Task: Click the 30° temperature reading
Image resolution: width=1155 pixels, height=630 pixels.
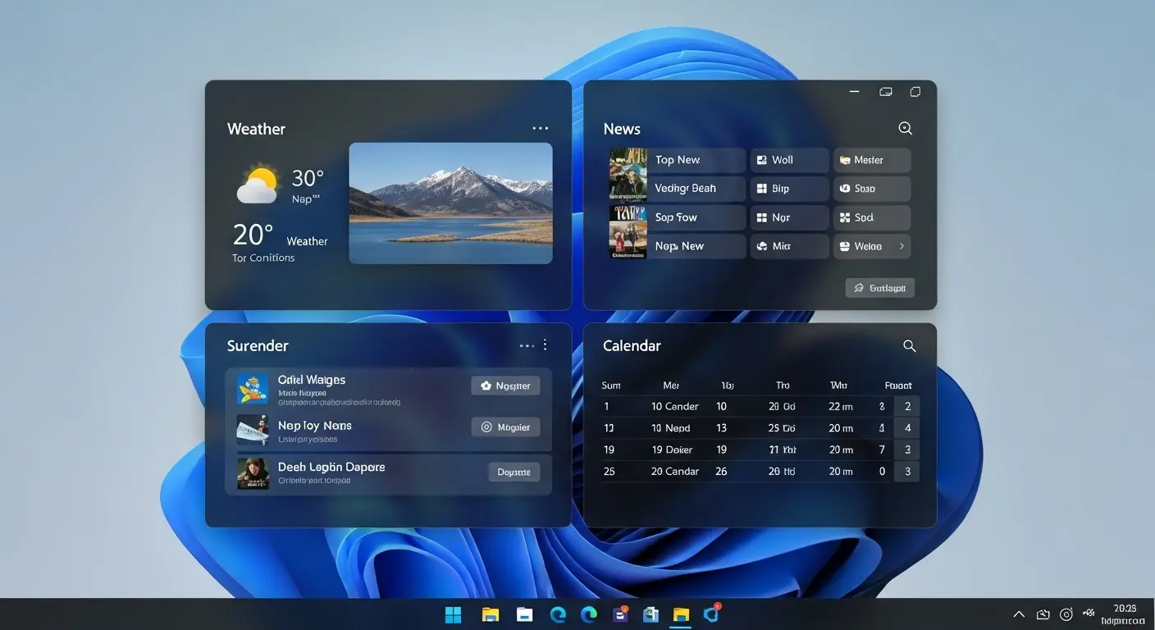Action: [x=308, y=178]
